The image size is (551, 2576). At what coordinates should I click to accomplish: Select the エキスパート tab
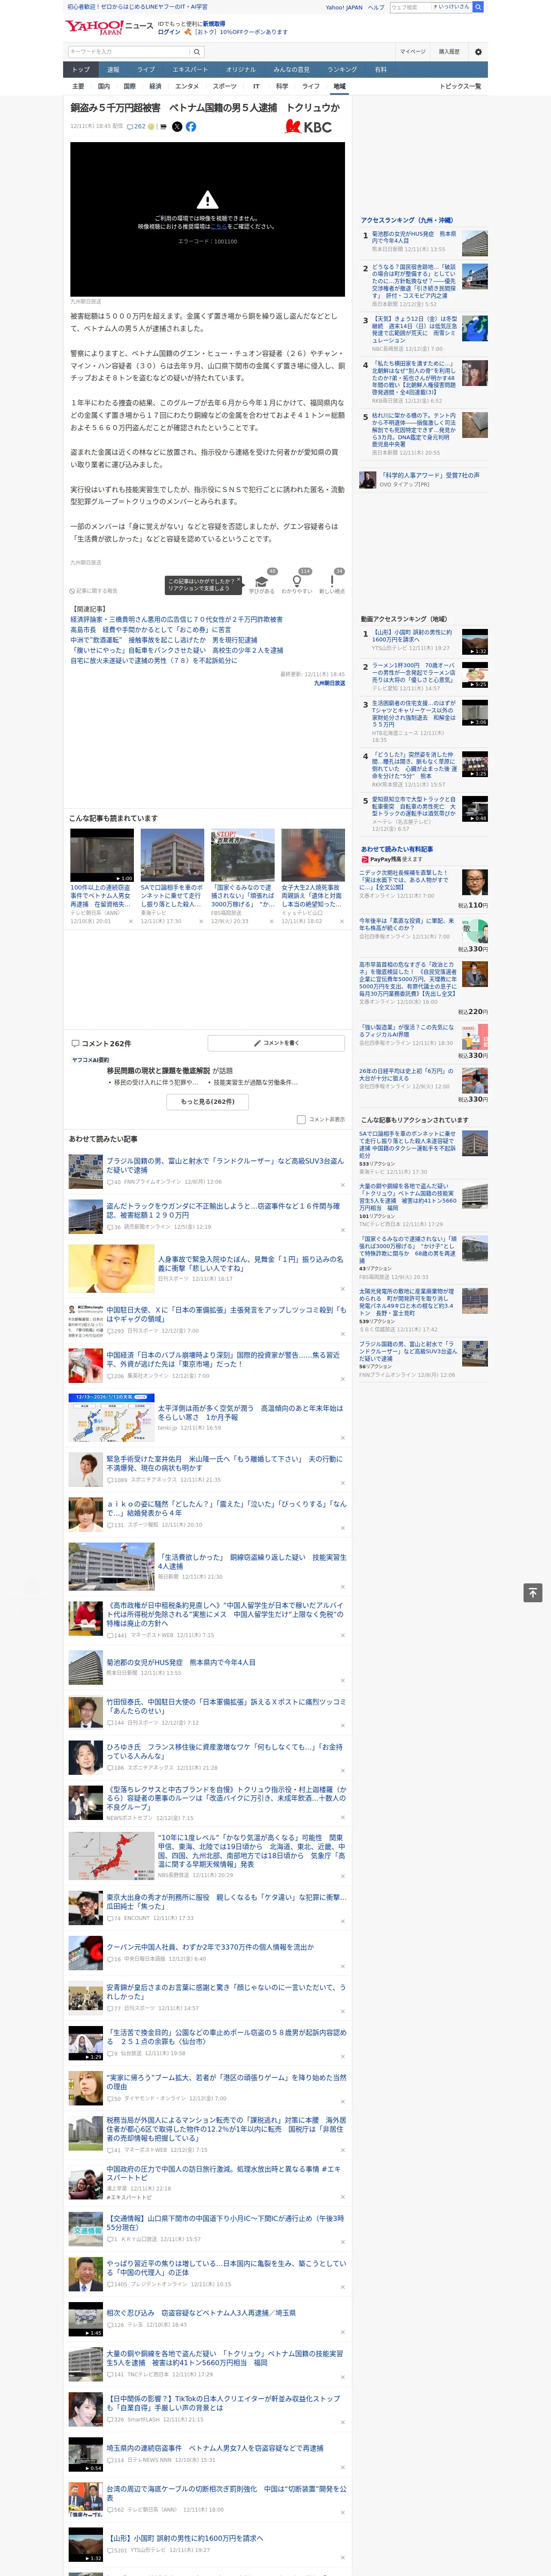pos(190,70)
